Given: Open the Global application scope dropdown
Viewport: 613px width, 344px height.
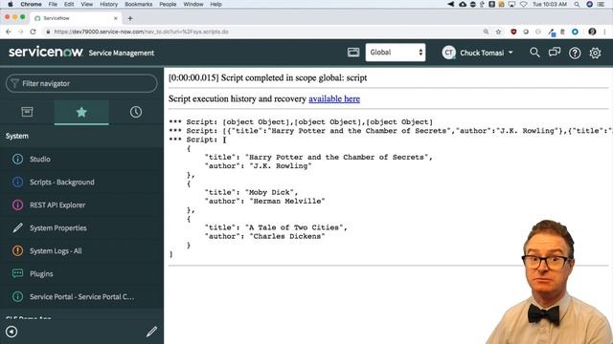Looking at the screenshot, I should coord(396,53).
